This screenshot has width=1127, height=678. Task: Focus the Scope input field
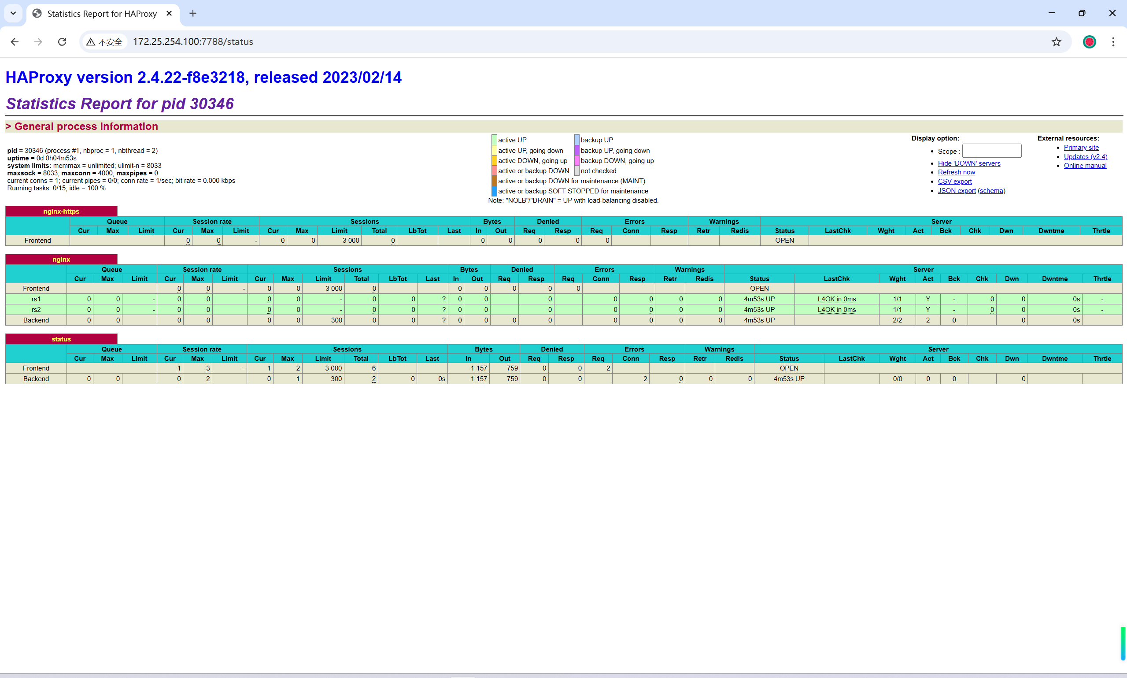[991, 151]
